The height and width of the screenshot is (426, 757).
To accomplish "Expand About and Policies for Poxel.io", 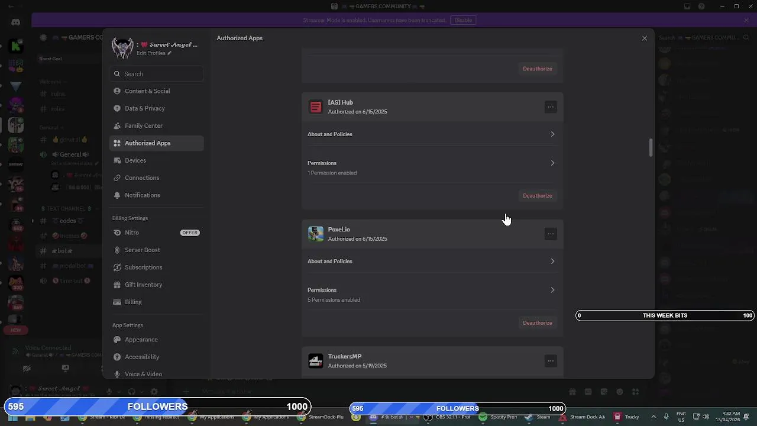I will pos(432,262).
